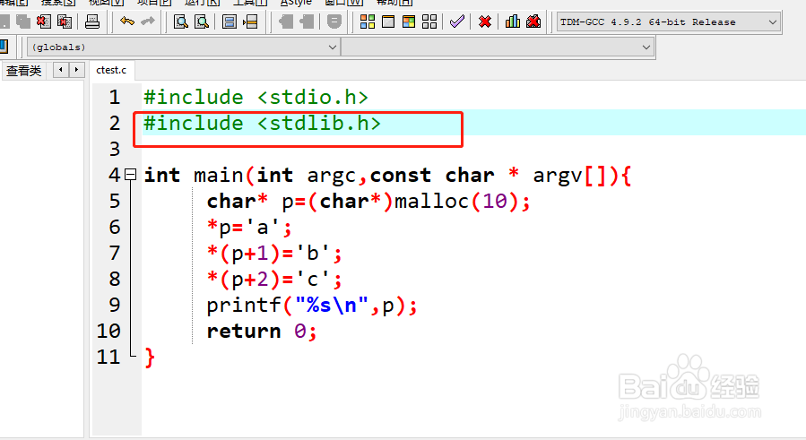Click the malloc(10) code line

click(x=368, y=201)
